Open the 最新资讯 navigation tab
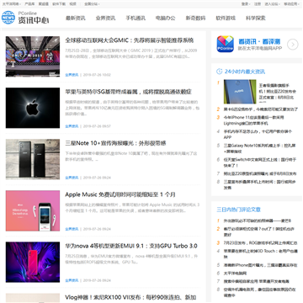 point(76,19)
